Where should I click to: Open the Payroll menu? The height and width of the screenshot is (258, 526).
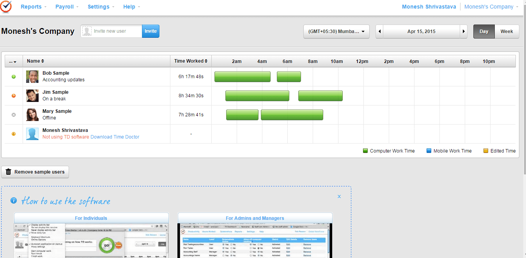click(67, 7)
